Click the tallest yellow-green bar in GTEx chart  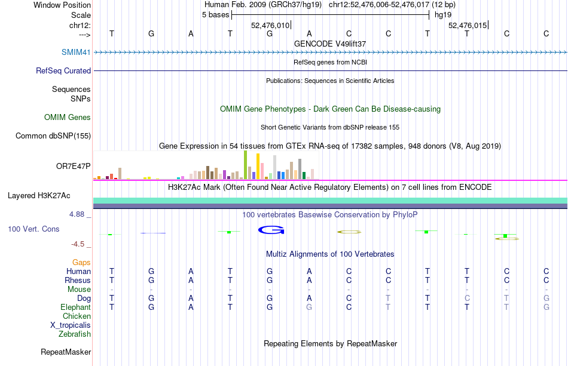[245, 165]
